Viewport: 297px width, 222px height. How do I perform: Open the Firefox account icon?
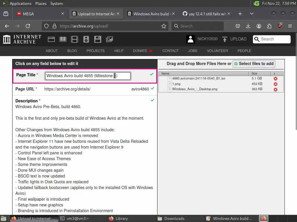(259, 26)
